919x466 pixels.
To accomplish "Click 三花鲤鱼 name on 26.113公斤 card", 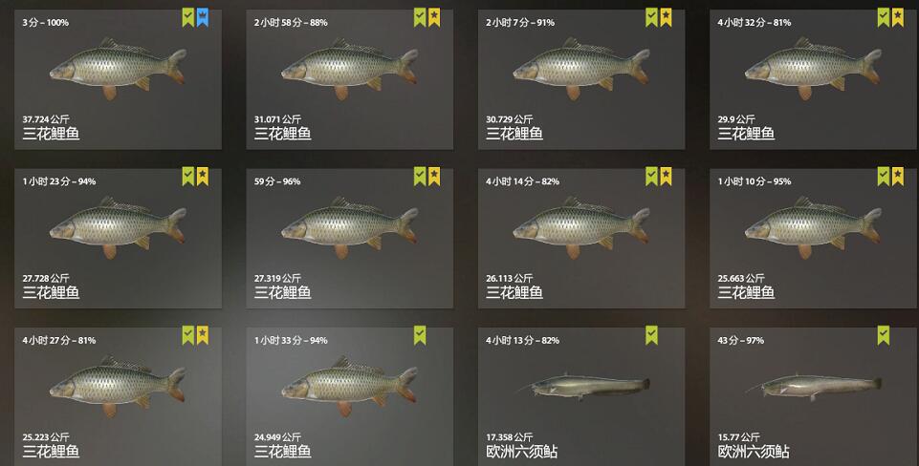I will pyautogui.click(x=514, y=292).
